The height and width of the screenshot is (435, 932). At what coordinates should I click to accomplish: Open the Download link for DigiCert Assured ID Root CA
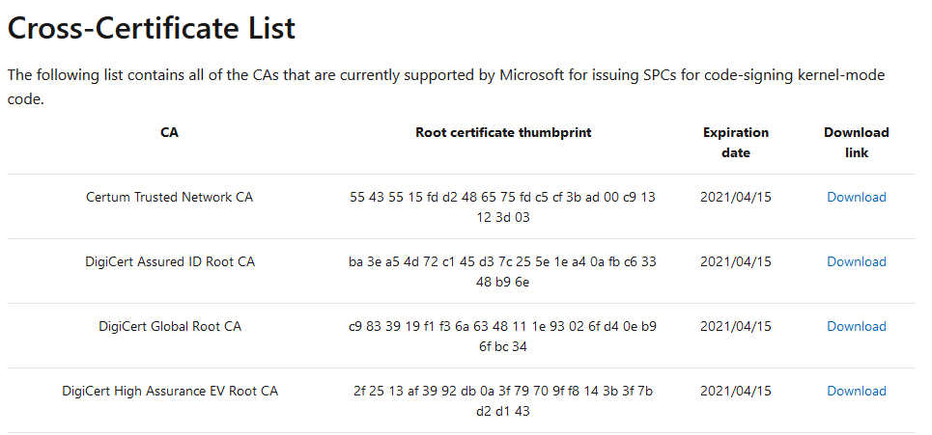pyautogui.click(x=856, y=261)
